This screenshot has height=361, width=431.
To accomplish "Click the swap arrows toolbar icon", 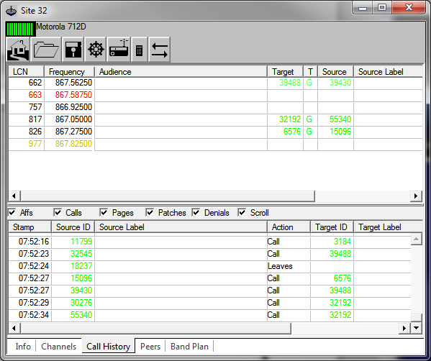I will [x=160, y=50].
